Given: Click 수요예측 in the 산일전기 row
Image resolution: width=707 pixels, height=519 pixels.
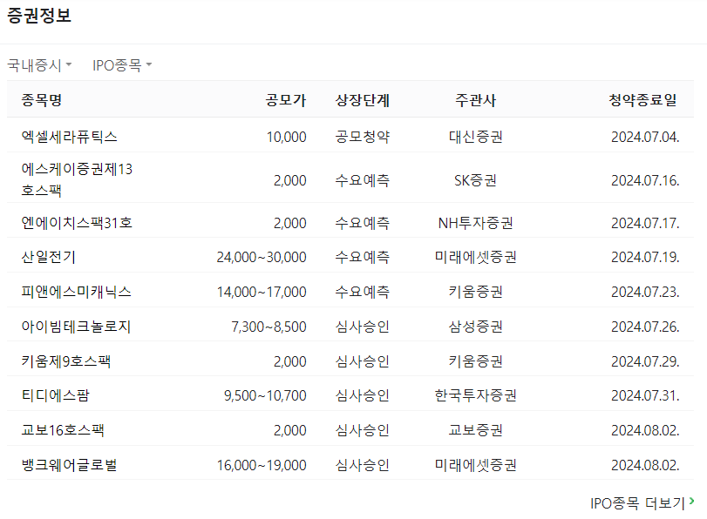Looking at the screenshot, I should coord(362,257).
